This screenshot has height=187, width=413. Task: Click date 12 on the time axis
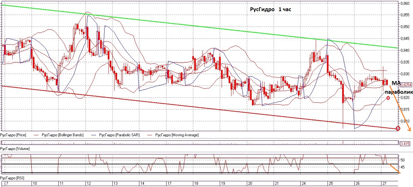pyautogui.click(x=89, y=184)
